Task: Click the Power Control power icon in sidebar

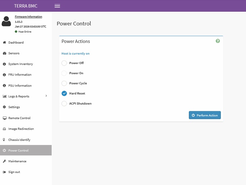Action: [x=4, y=150]
